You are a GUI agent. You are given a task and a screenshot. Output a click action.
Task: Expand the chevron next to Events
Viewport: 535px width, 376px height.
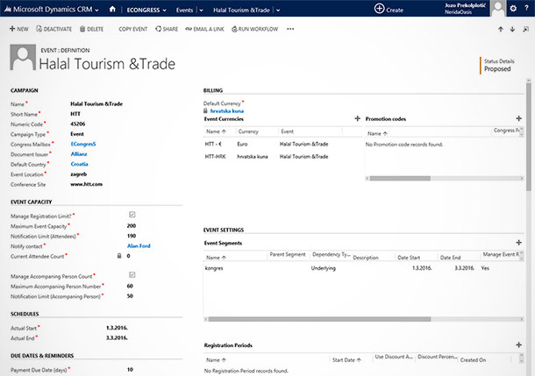coord(202,11)
